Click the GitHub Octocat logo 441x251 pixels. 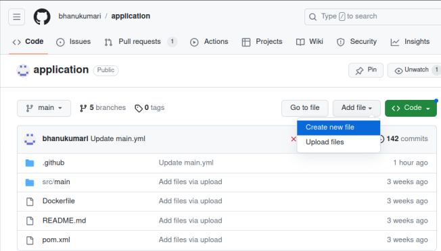(42, 17)
